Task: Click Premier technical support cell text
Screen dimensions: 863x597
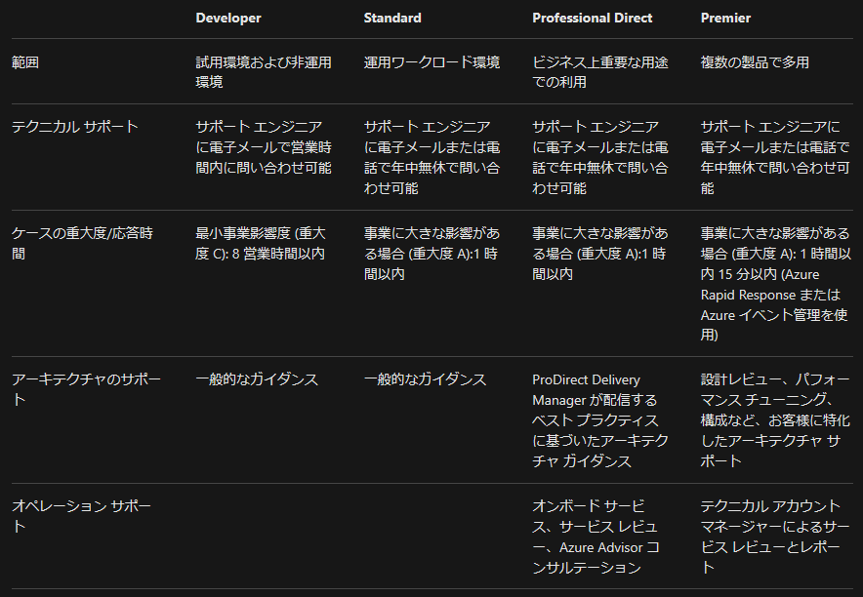Action: pos(775,157)
